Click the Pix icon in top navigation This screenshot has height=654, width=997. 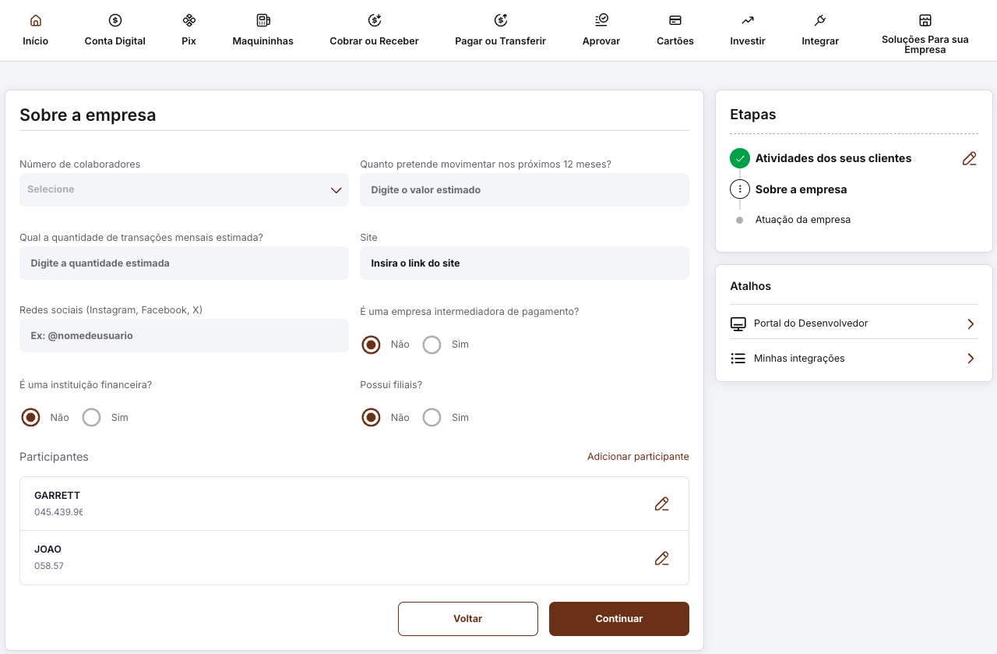[188, 20]
